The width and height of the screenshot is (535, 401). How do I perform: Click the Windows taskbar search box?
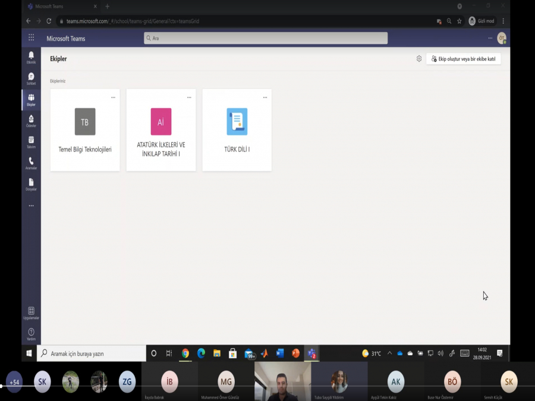(x=92, y=353)
